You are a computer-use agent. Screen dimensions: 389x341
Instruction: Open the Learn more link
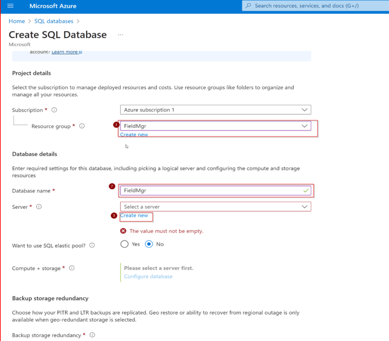click(x=67, y=52)
